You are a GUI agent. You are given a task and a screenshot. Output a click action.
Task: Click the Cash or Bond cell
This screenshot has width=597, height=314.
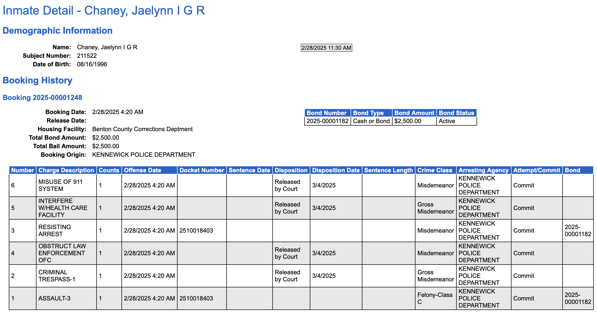click(x=371, y=121)
